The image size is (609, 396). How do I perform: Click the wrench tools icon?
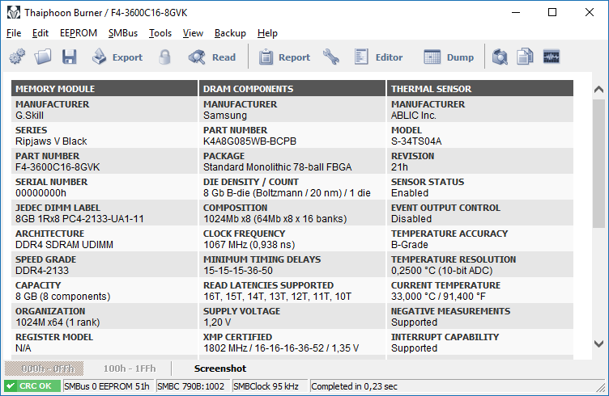(x=331, y=57)
